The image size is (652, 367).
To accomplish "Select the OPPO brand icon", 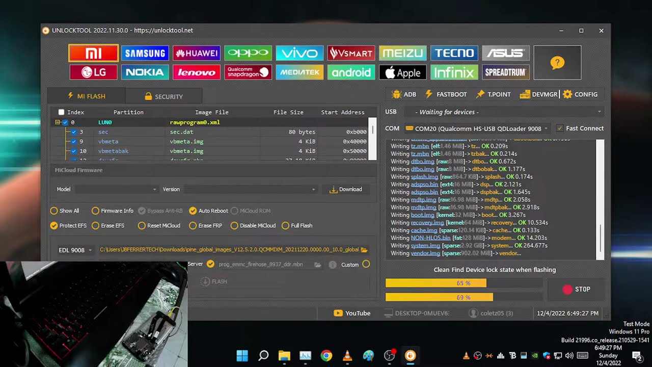I will point(248,53).
